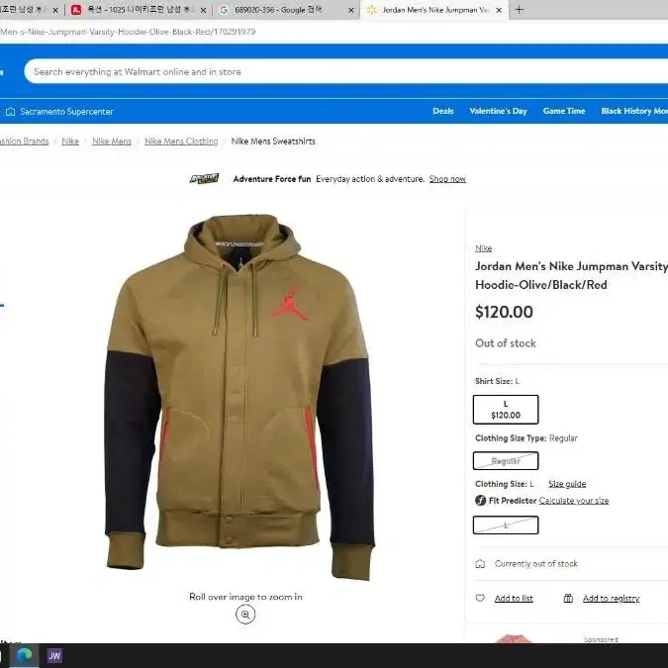
Task: Switch to the red-icon 1025 tab
Action: coord(139,10)
